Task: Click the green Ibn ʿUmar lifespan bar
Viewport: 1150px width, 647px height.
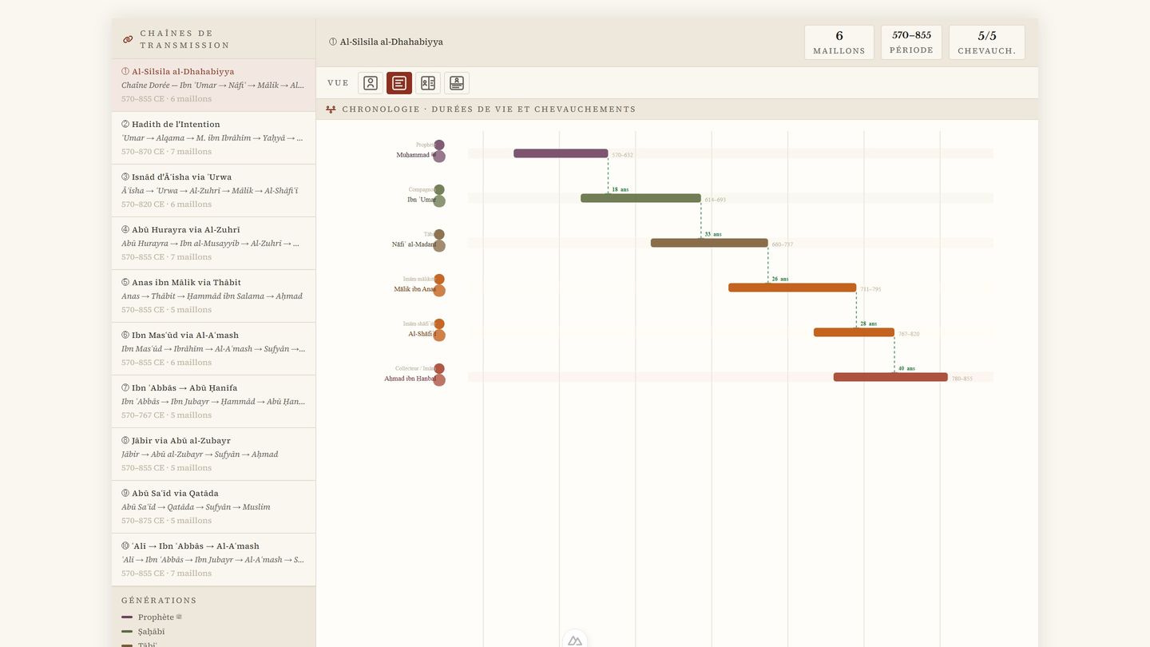Action: coord(640,198)
